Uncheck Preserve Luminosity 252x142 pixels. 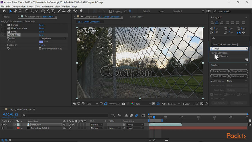click(40, 48)
